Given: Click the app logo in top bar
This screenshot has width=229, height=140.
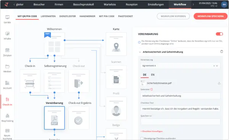Looking at the screenshot, I should pyautogui.click(x=6, y=5).
